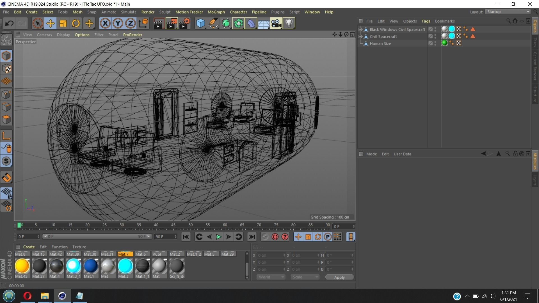The width and height of the screenshot is (539, 303).
Task: Select the Move tool in the toolbar
Action: [x=50, y=23]
